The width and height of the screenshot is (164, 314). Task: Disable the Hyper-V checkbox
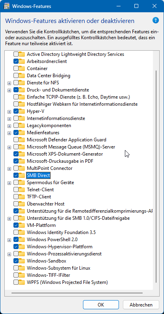coord(16,111)
